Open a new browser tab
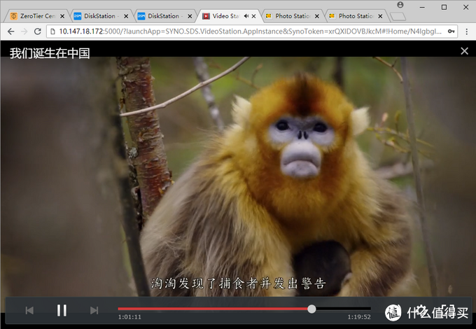This screenshot has height=329, width=476. tap(397, 16)
